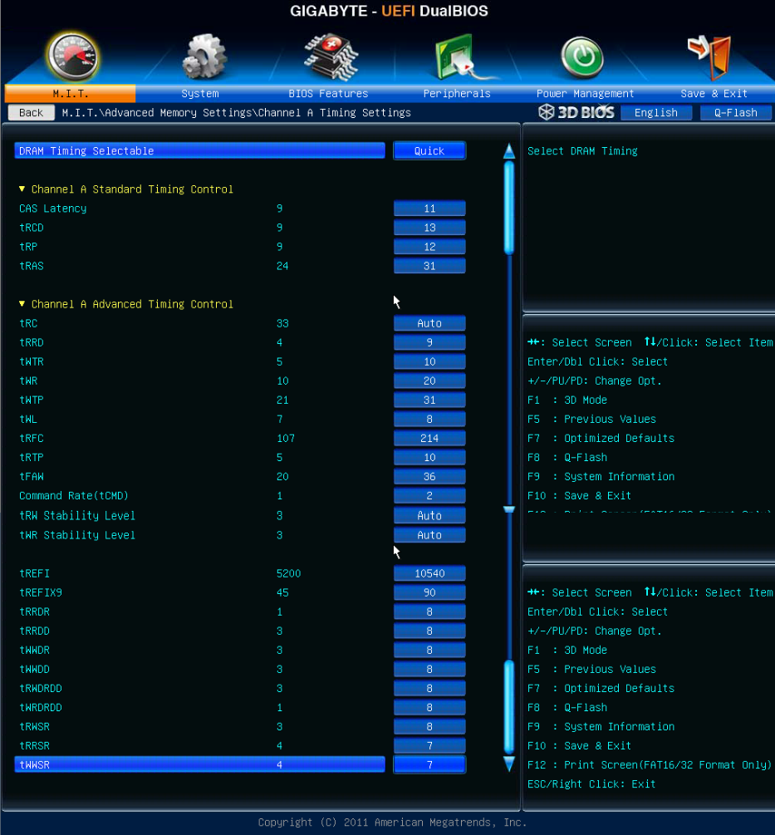Image resolution: width=775 pixels, height=835 pixels.
Task: Launch Q-Flash from the top button
Action: click(736, 112)
